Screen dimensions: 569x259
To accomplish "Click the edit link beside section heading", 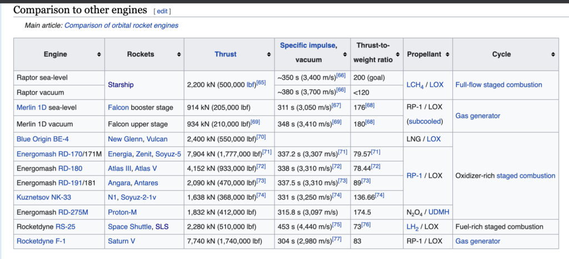I will pos(162,11).
